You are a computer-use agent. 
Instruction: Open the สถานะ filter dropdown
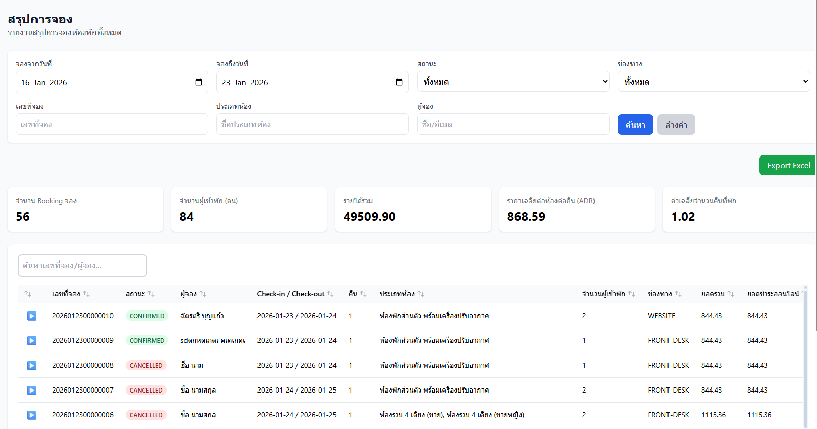tap(513, 82)
